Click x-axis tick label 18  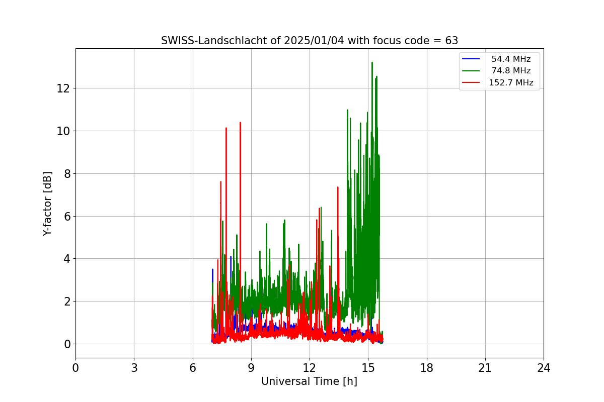427,368
